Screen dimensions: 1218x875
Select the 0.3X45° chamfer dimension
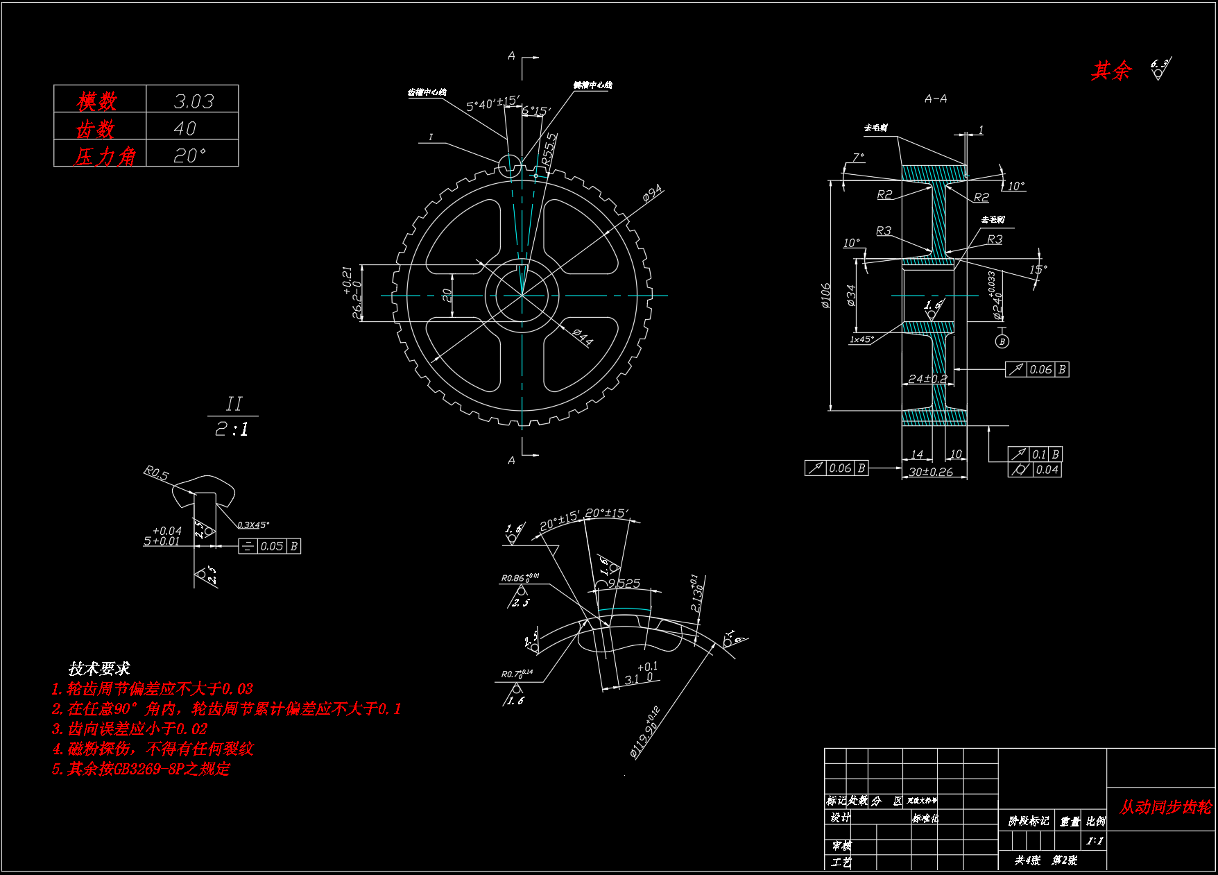coord(253,525)
